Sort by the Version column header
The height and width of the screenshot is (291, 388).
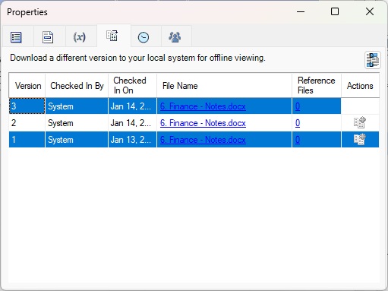click(27, 85)
